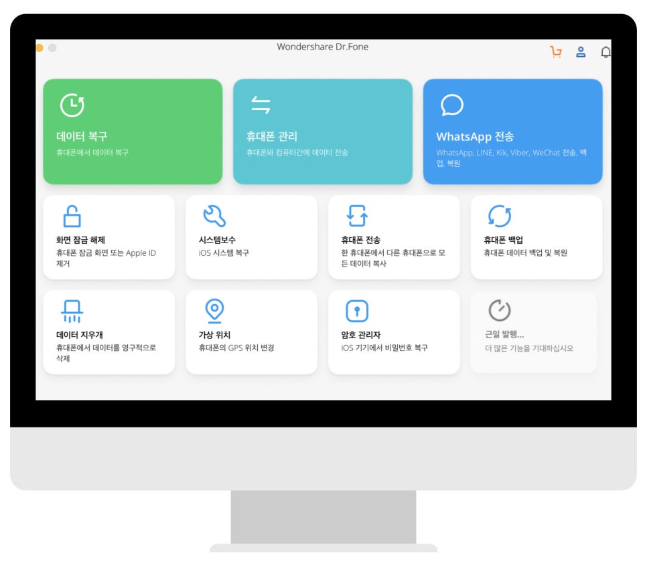
Task: Click the text 휴대폰 데이터 백업 및 복원
Action: click(525, 253)
